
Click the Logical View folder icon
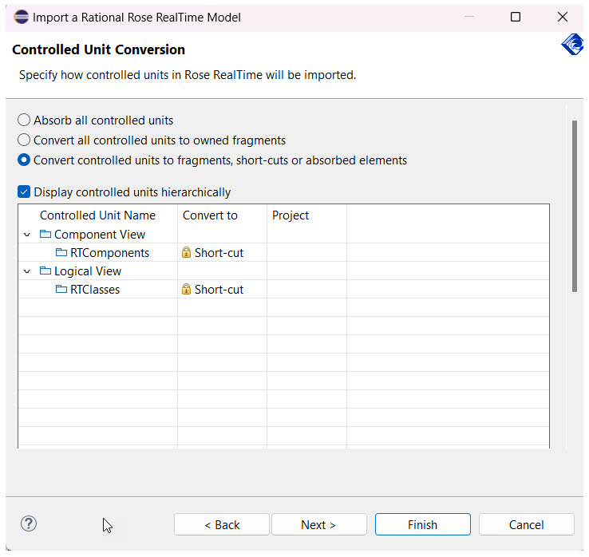[x=45, y=271]
